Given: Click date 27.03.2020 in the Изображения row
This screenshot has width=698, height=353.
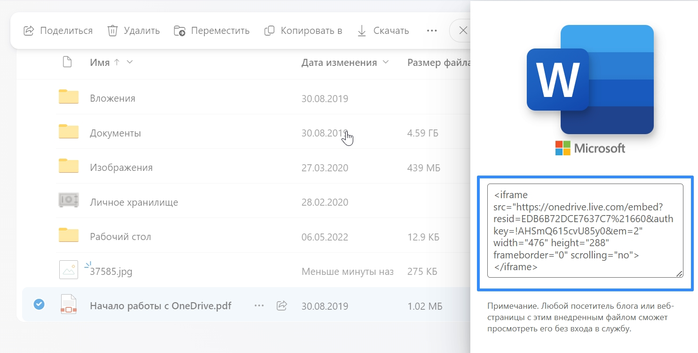Looking at the screenshot, I should [x=325, y=168].
